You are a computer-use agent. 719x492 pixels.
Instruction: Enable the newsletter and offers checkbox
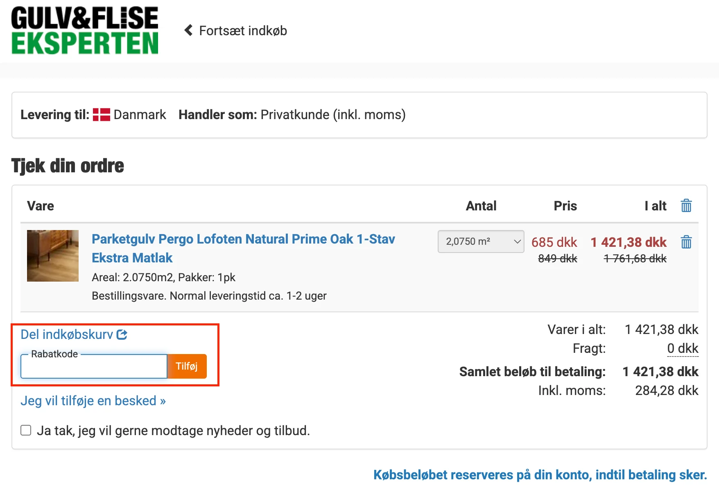coord(25,430)
